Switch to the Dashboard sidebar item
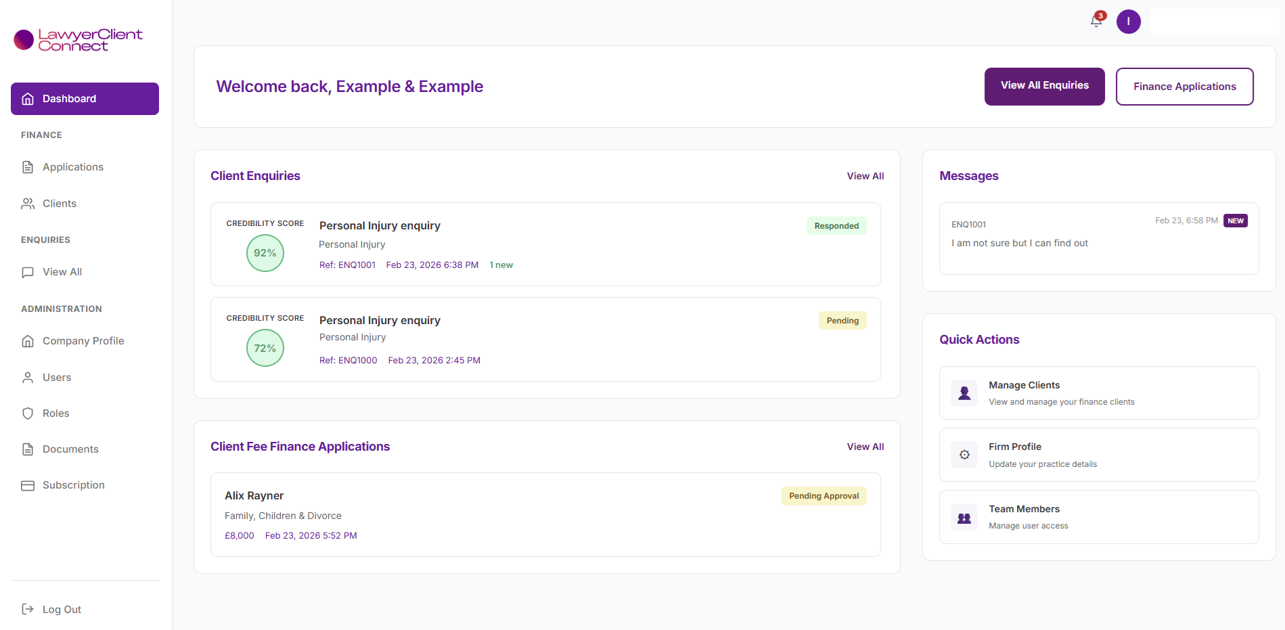 pyautogui.click(x=85, y=99)
